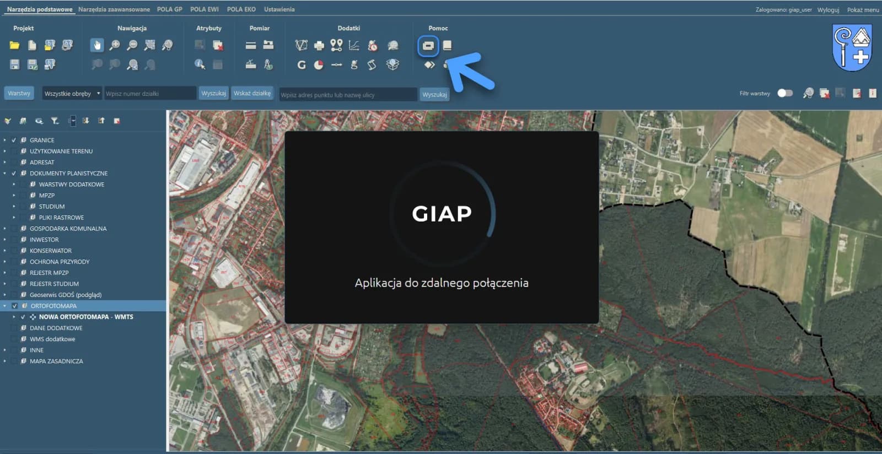
Task: Check the UŻYTKOWANIE TERENU layer checkbox
Action: tap(14, 151)
